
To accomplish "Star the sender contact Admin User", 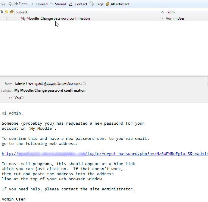I will (x=84, y=83).
